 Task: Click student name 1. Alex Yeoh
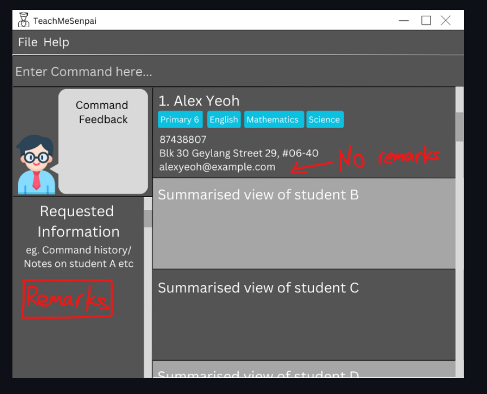click(199, 100)
